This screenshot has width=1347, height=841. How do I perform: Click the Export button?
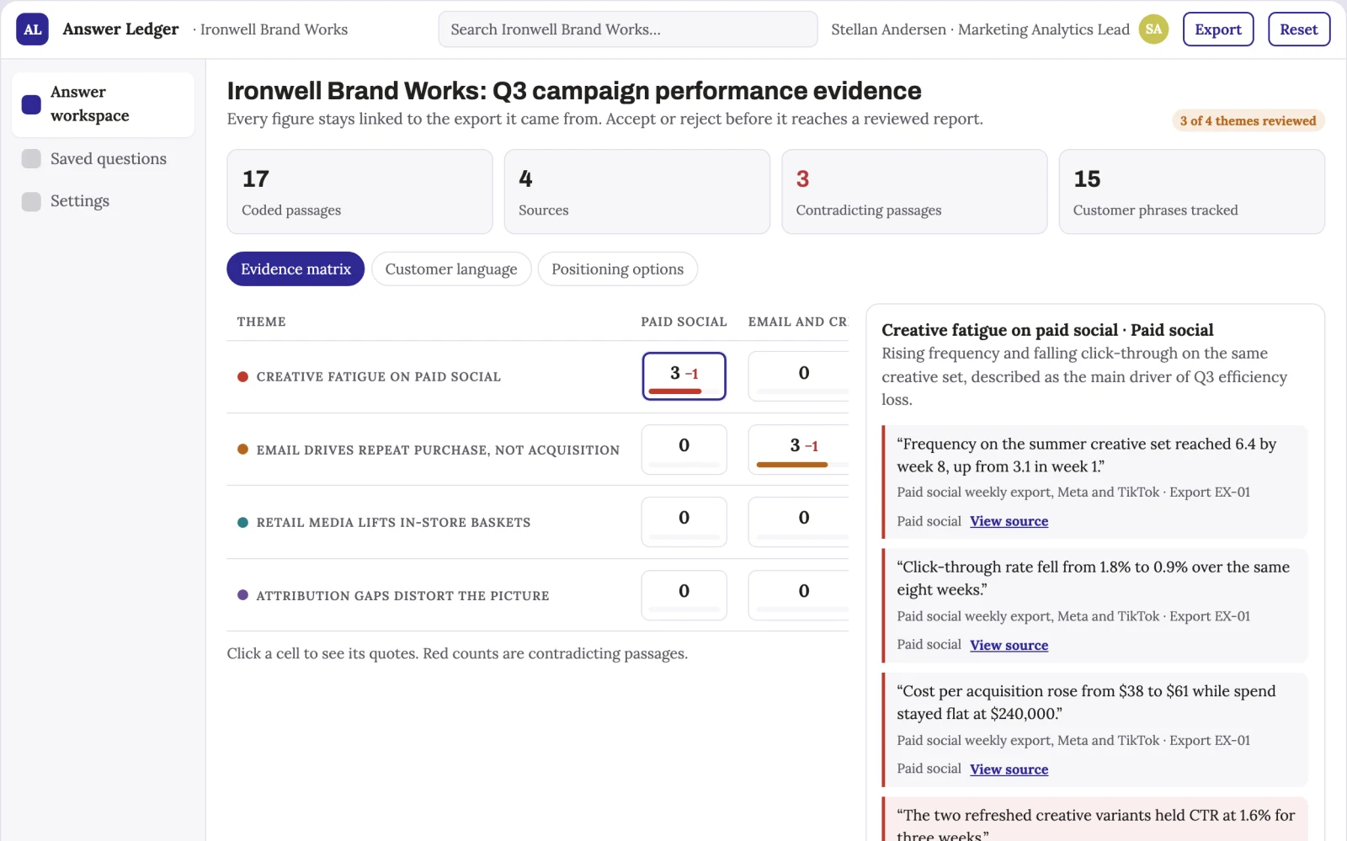[1218, 29]
